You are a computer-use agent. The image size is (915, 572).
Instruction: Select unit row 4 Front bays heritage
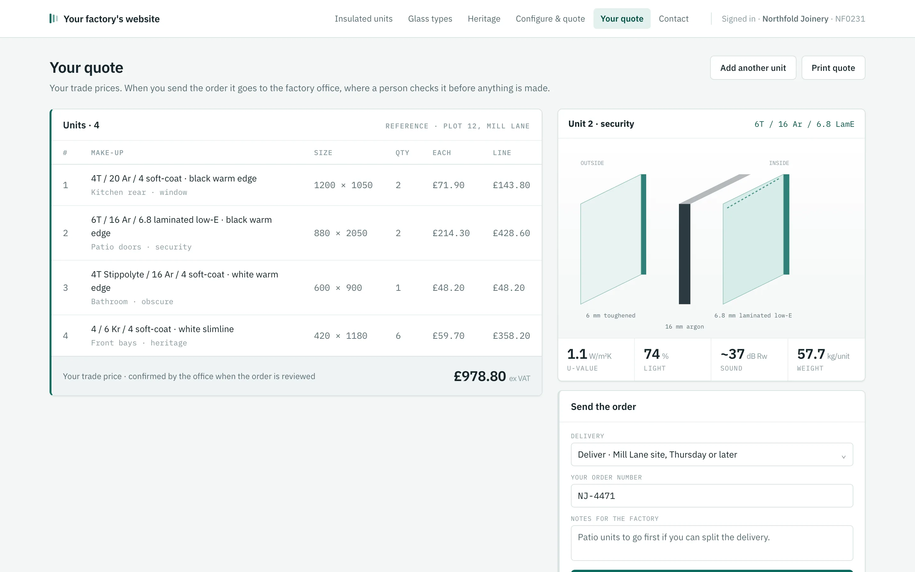(x=296, y=336)
